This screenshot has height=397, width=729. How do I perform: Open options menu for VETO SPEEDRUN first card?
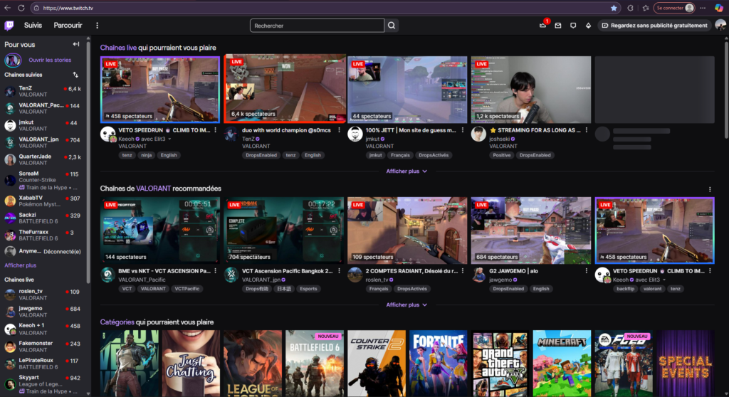tap(215, 131)
